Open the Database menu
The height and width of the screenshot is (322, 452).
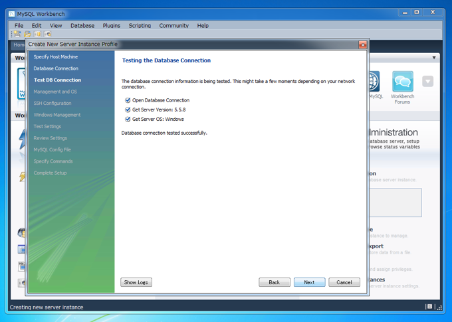[82, 26]
